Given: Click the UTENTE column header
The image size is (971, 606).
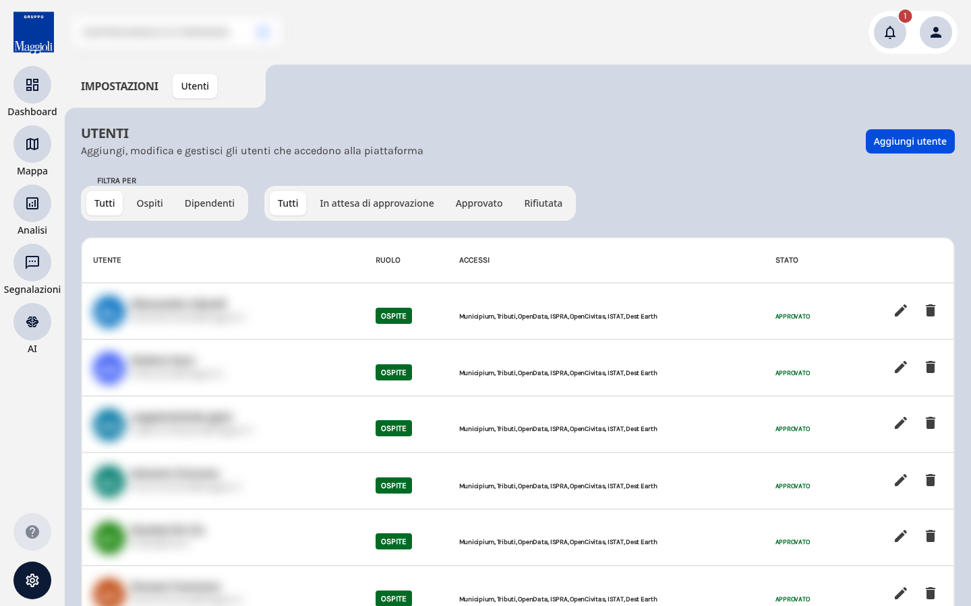Looking at the screenshot, I should (107, 260).
